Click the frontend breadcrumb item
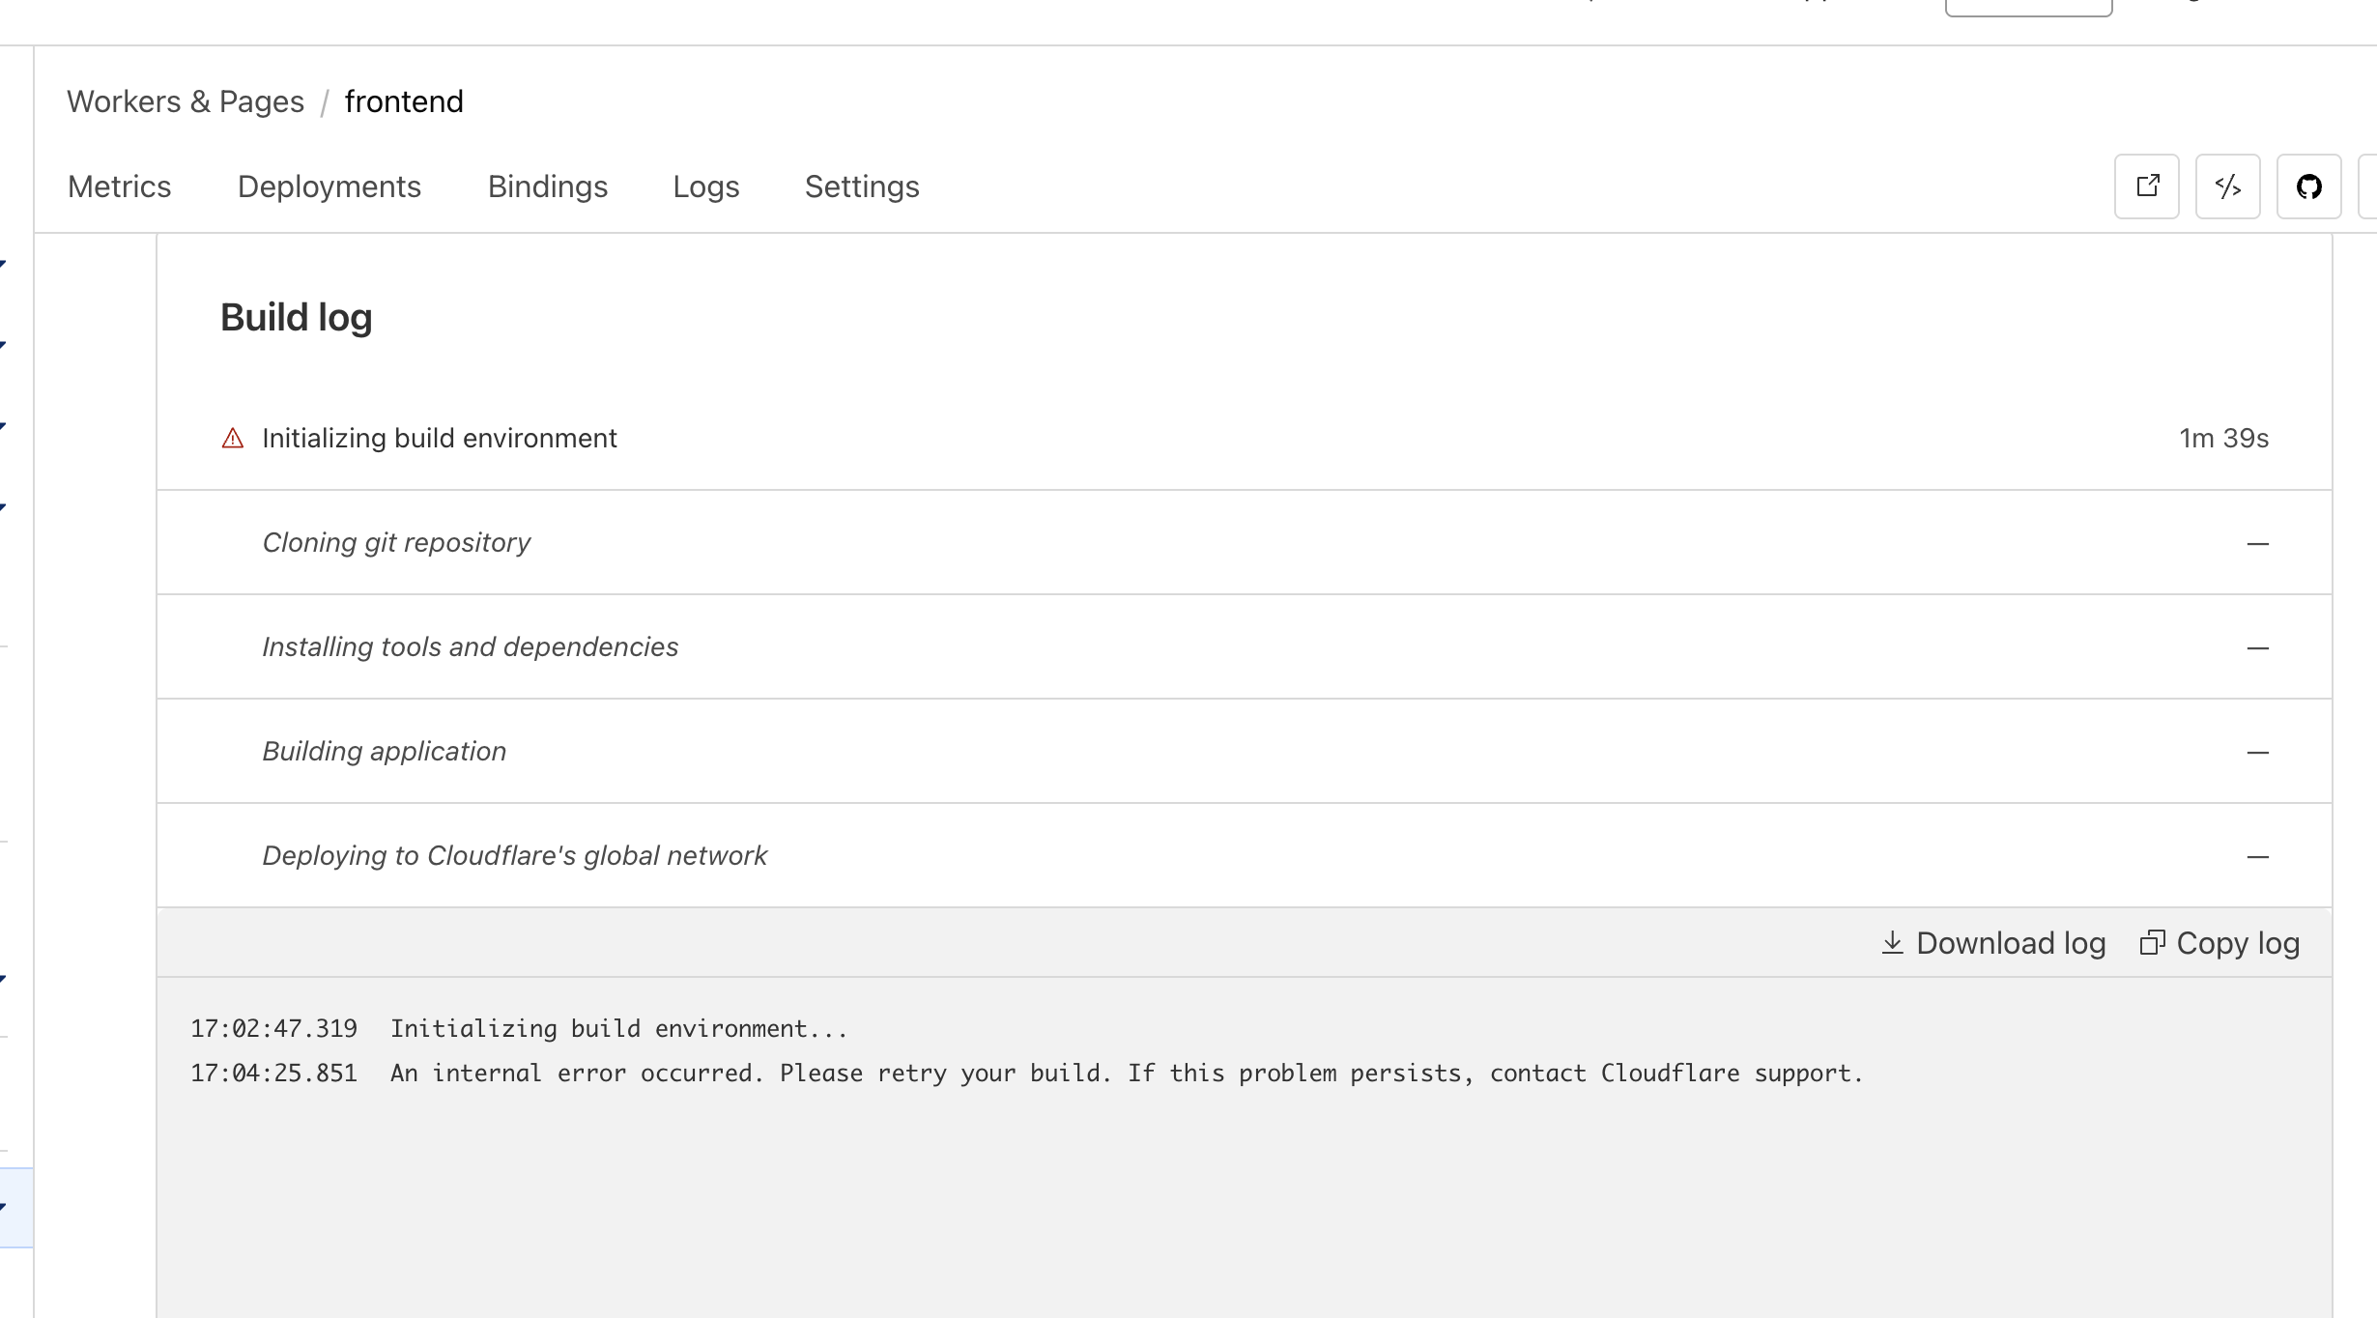Image resolution: width=2377 pixels, height=1318 pixels. 404,101
